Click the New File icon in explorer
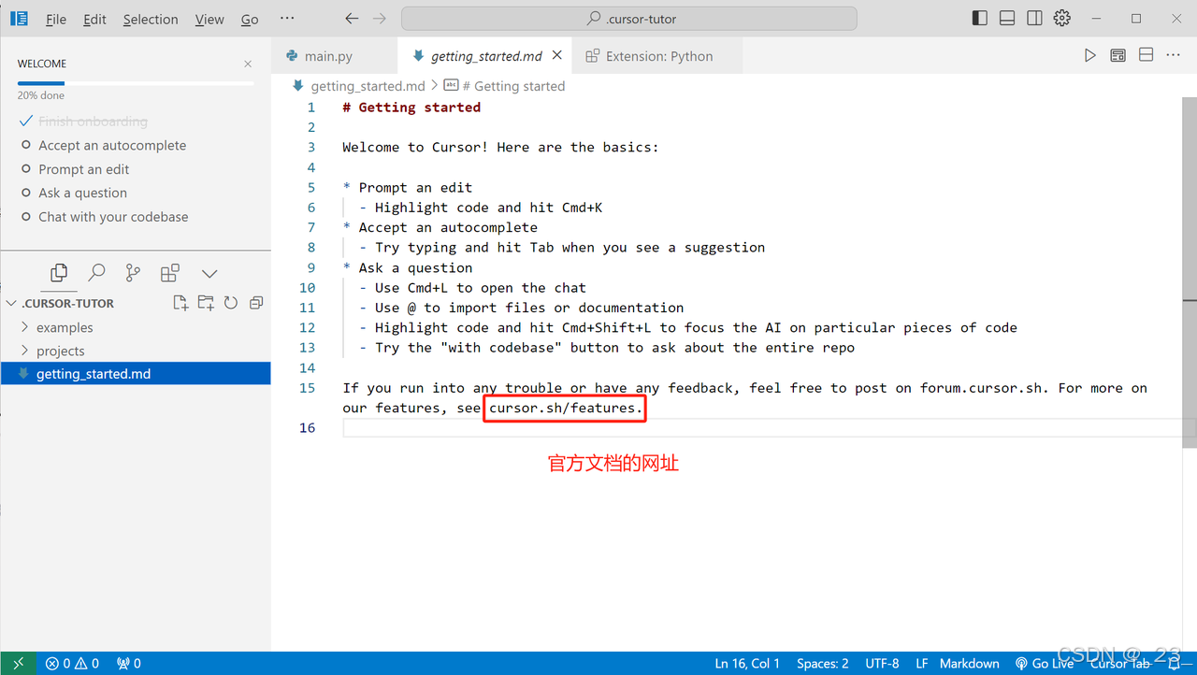The width and height of the screenshot is (1197, 675). tap(180, 303)
